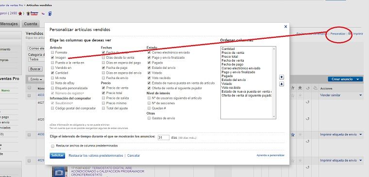Enable the Precio mínimo checkbox
This screenshot has width=369, height=177.
pyautogui.click(x=103, y=103)
